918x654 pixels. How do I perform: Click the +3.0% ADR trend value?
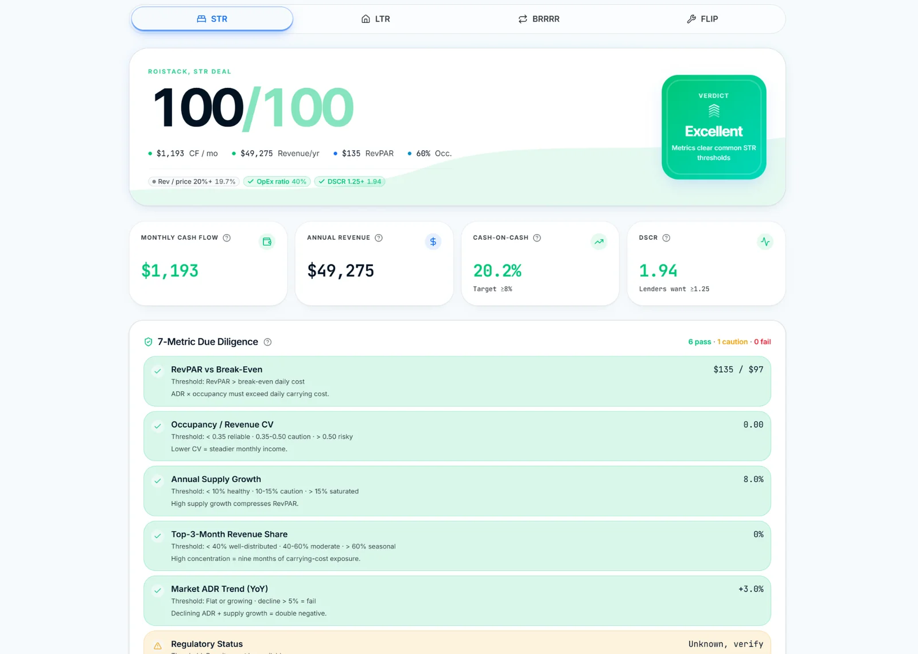click(751, 589)
